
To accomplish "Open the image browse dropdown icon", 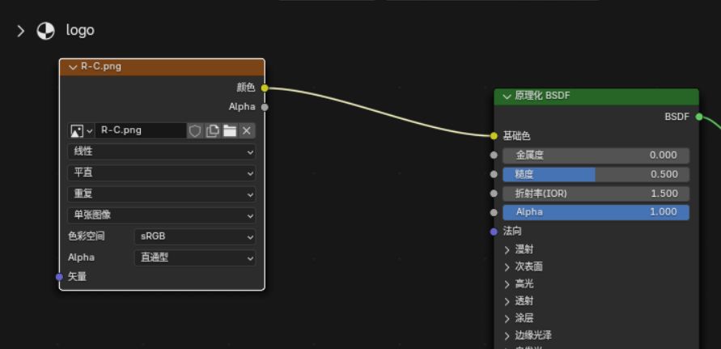I will tap(82, 130).
